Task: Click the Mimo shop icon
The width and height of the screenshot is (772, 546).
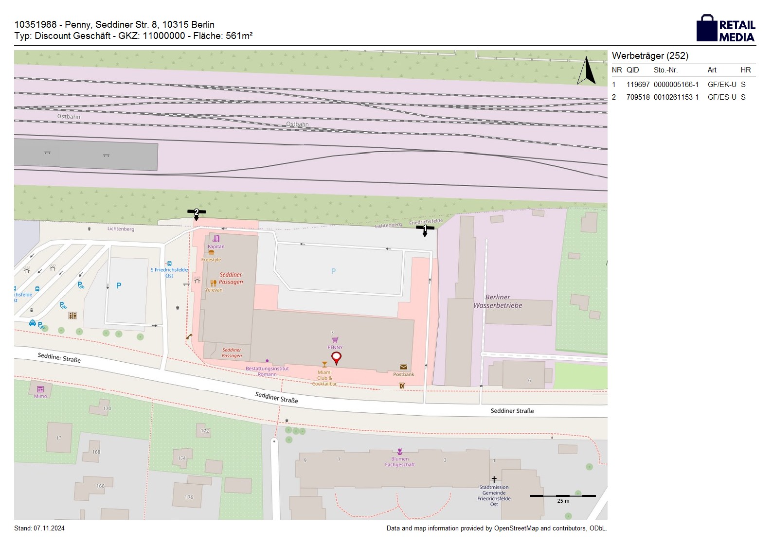Action: click(x=40, y=389)
